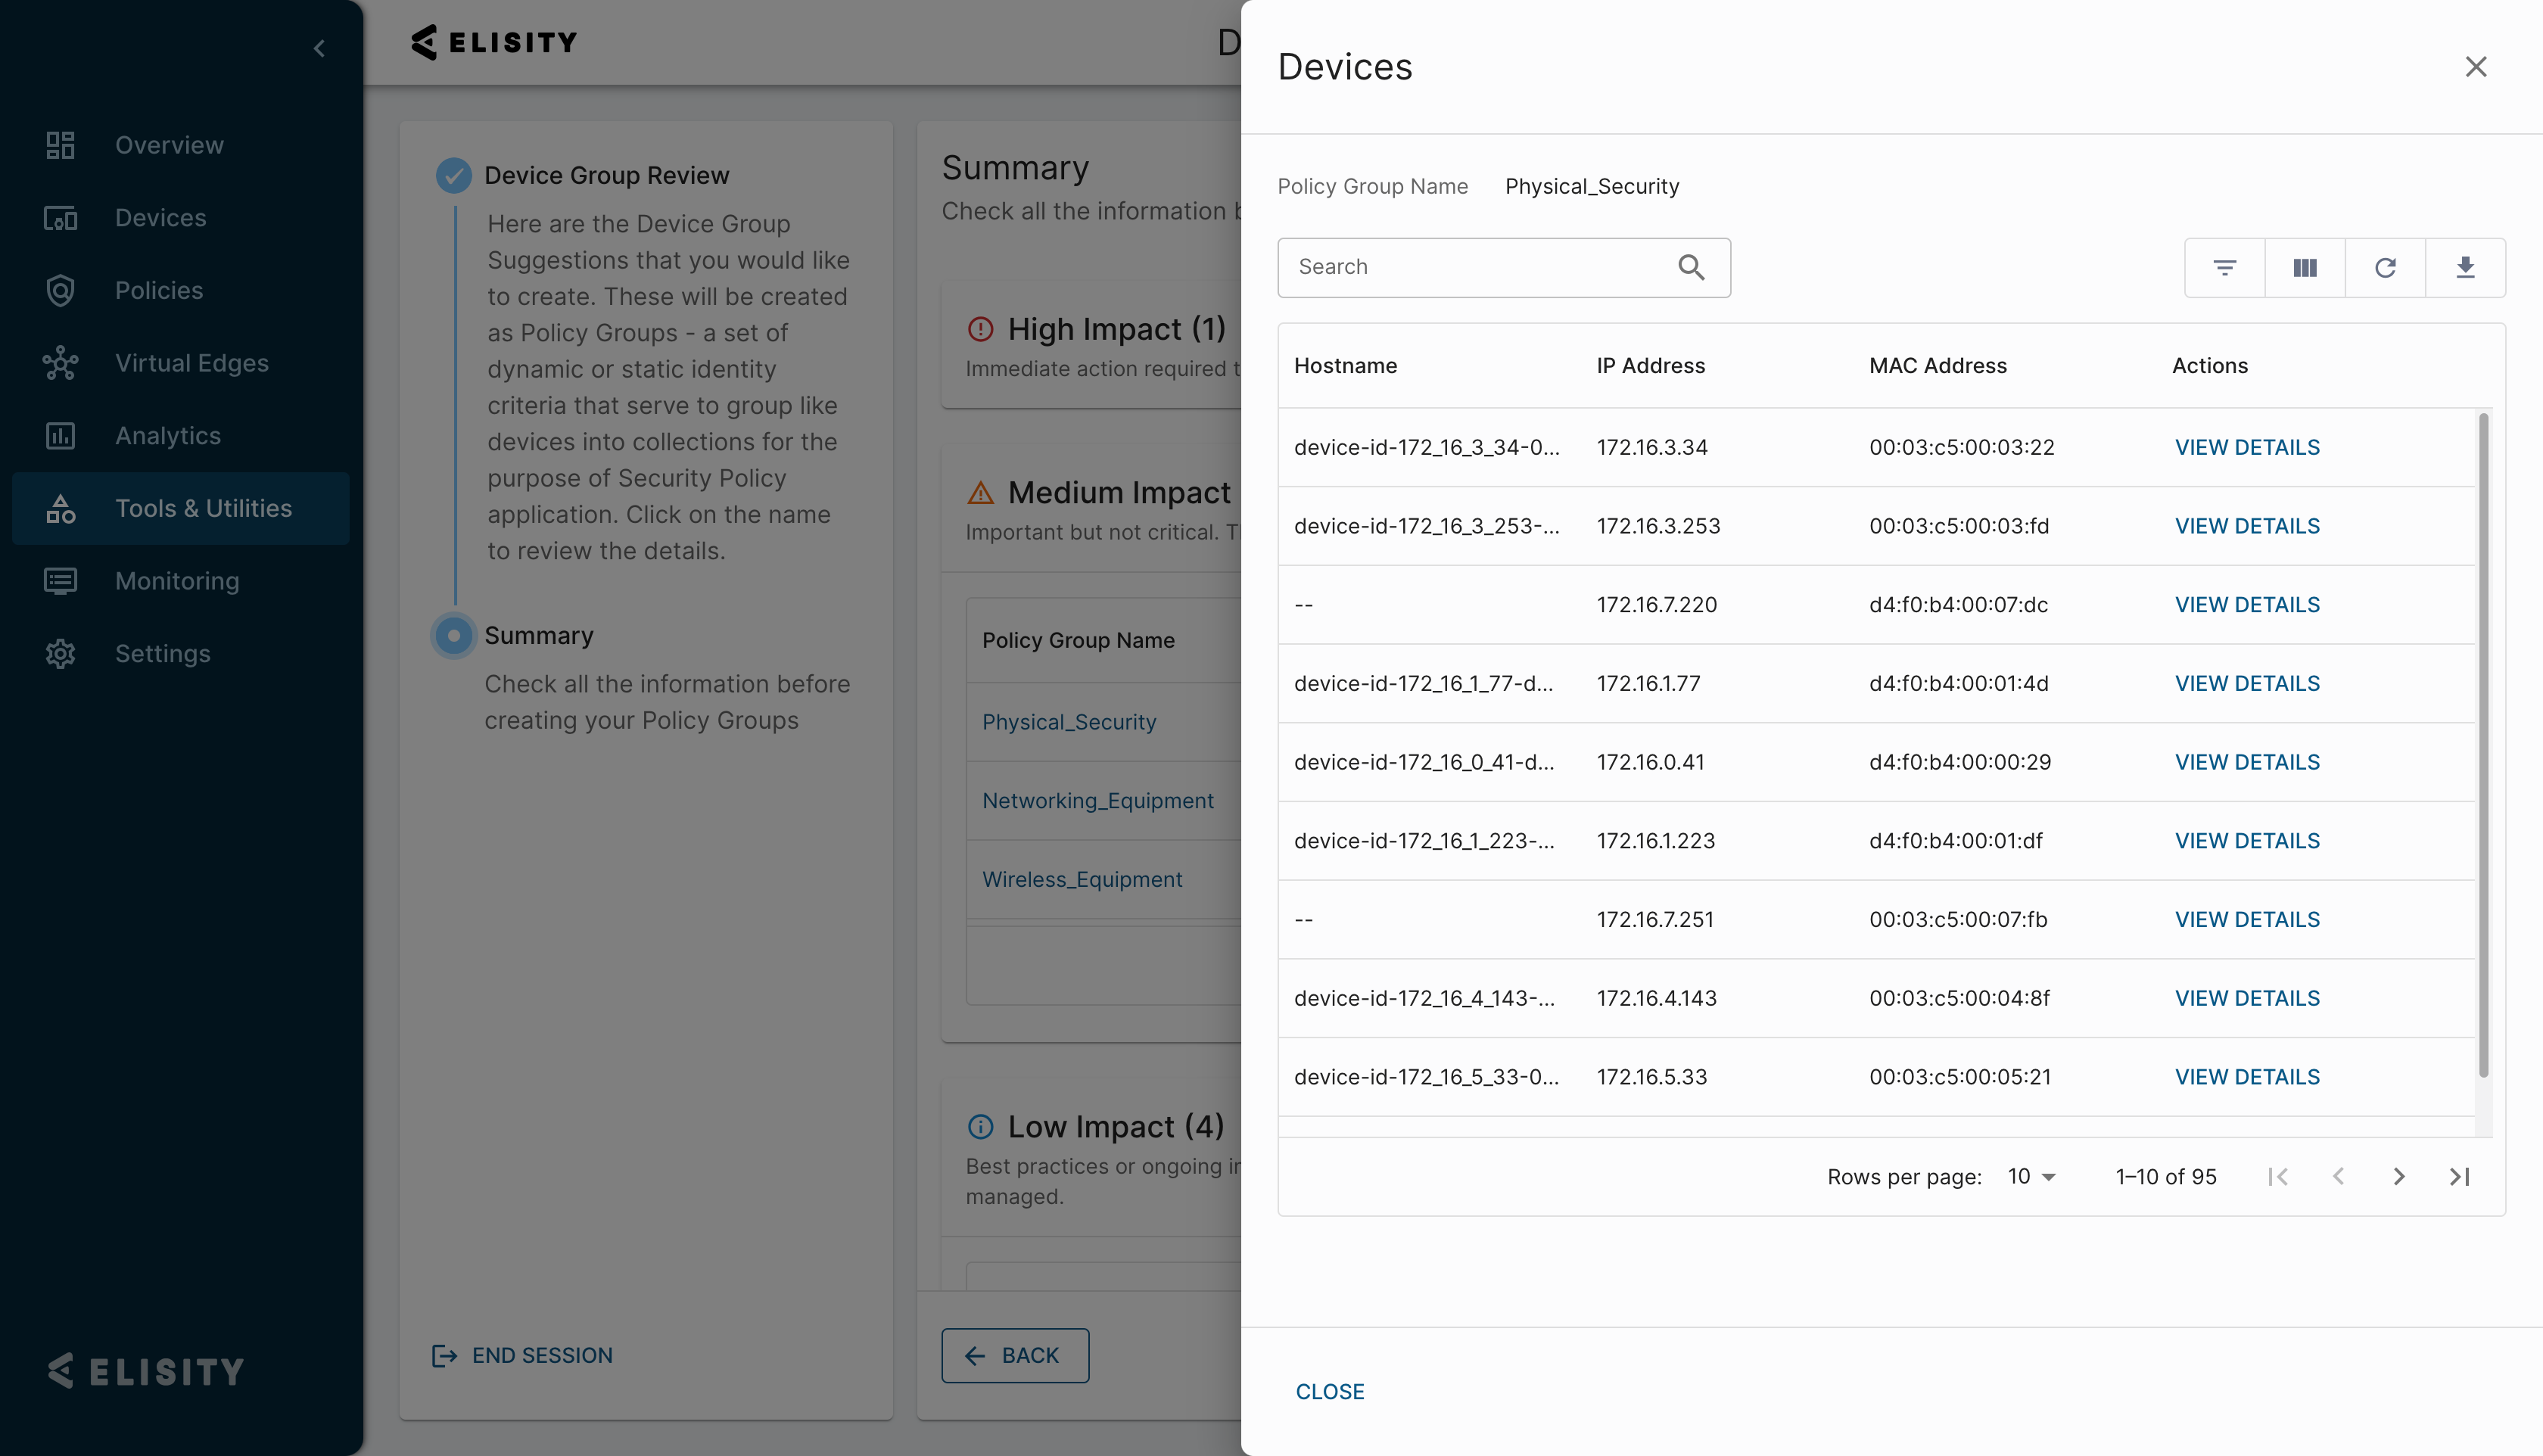Click the Analytics chart icon
This screenshot has height=1456, width=2543.
tap(60, 436)
